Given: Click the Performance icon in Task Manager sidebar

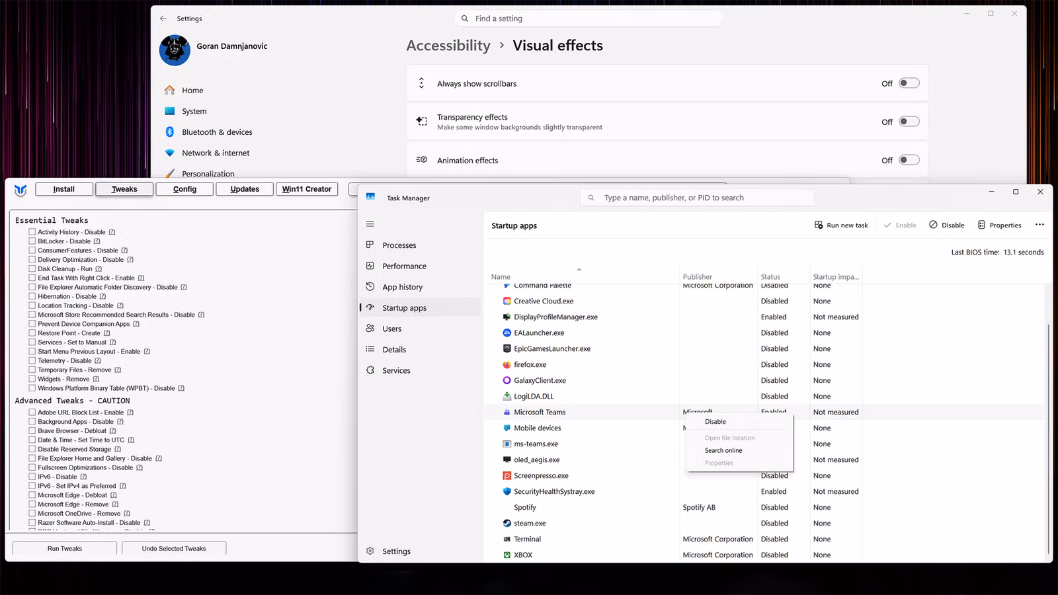Looking at the screenshot, I should pyautogui.click(x=370, y=266).
